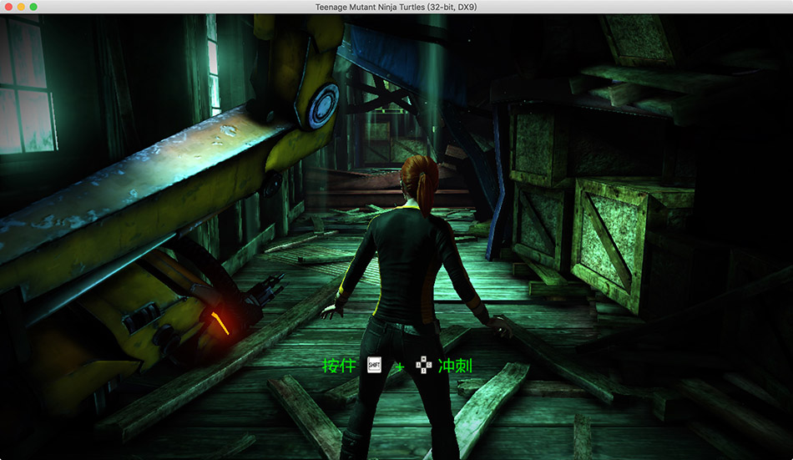Click the SHIFT key icon in the prompt

click(374, 365)
